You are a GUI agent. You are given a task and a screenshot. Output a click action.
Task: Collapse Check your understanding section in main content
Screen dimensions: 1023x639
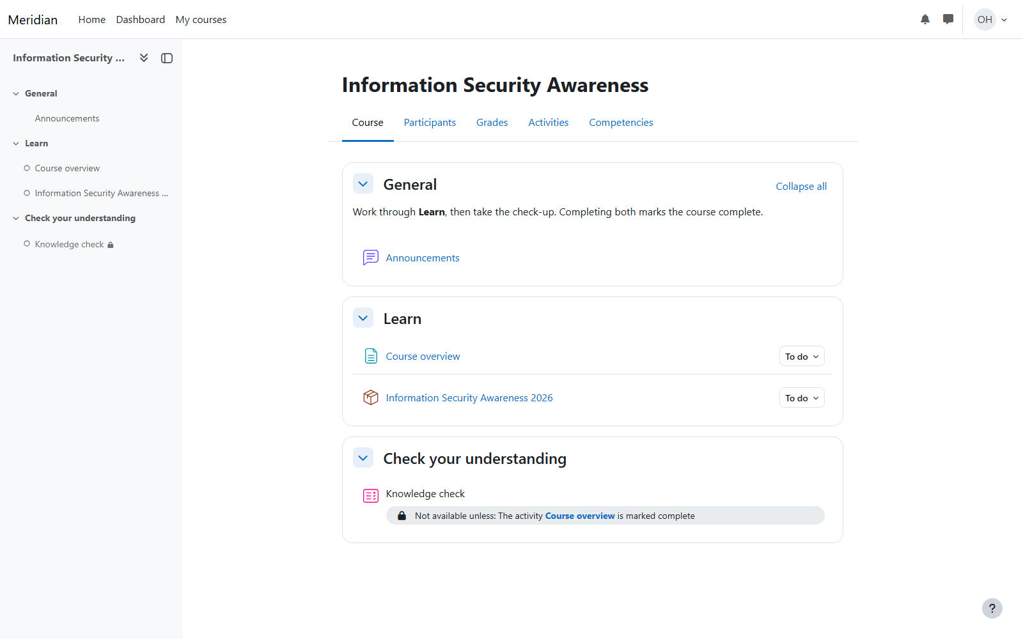pos(363,458)
